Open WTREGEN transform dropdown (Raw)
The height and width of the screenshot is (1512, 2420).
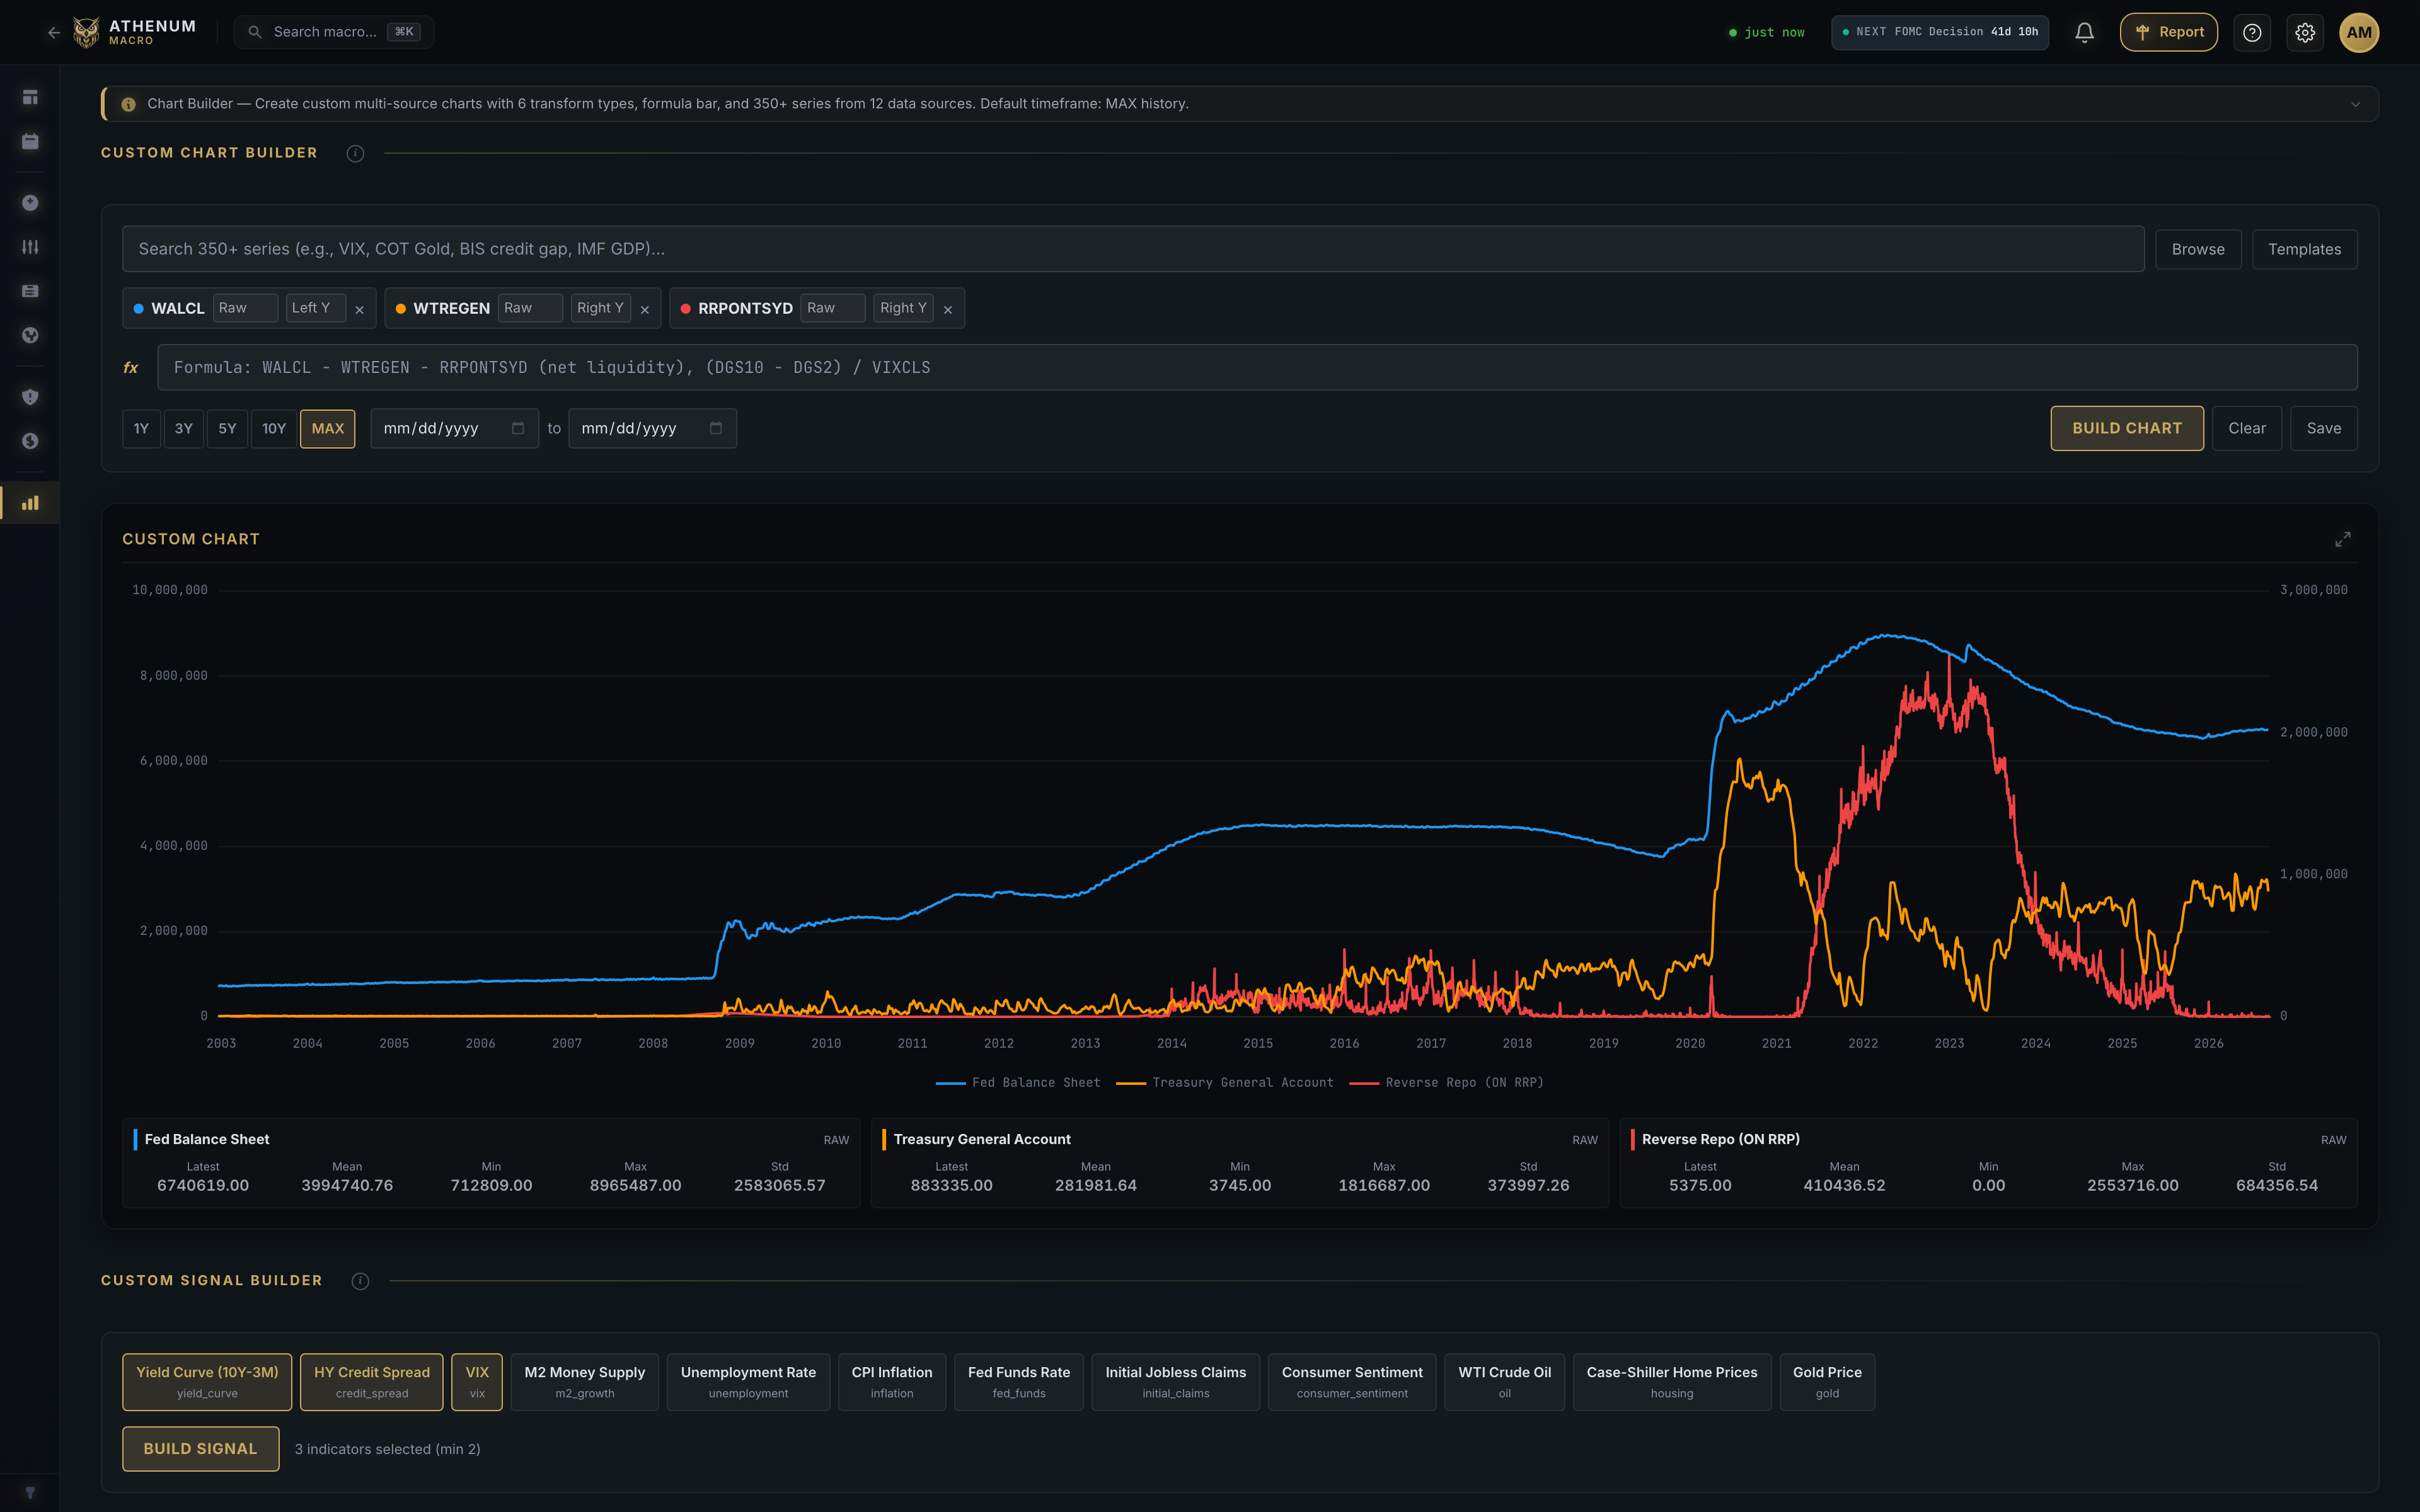click(x=531, y=308)
